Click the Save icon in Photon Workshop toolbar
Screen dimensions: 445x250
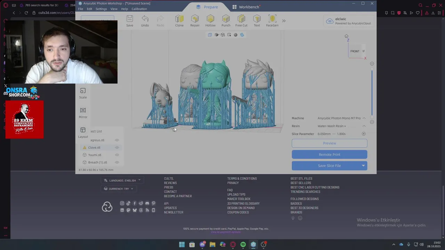(x=130, y=21)
